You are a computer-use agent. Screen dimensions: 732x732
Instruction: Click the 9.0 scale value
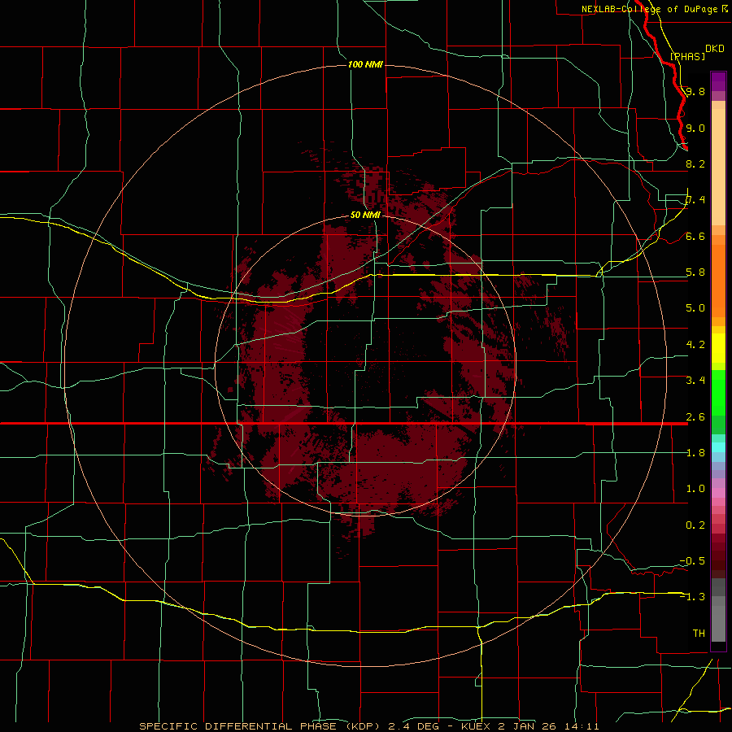[695, 128]
